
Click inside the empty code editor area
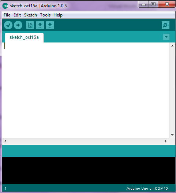[86, 90]
